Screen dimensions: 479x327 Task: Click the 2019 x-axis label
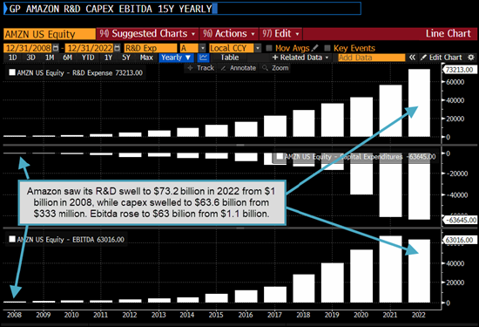pyautogui.click(x=332, y=315)
